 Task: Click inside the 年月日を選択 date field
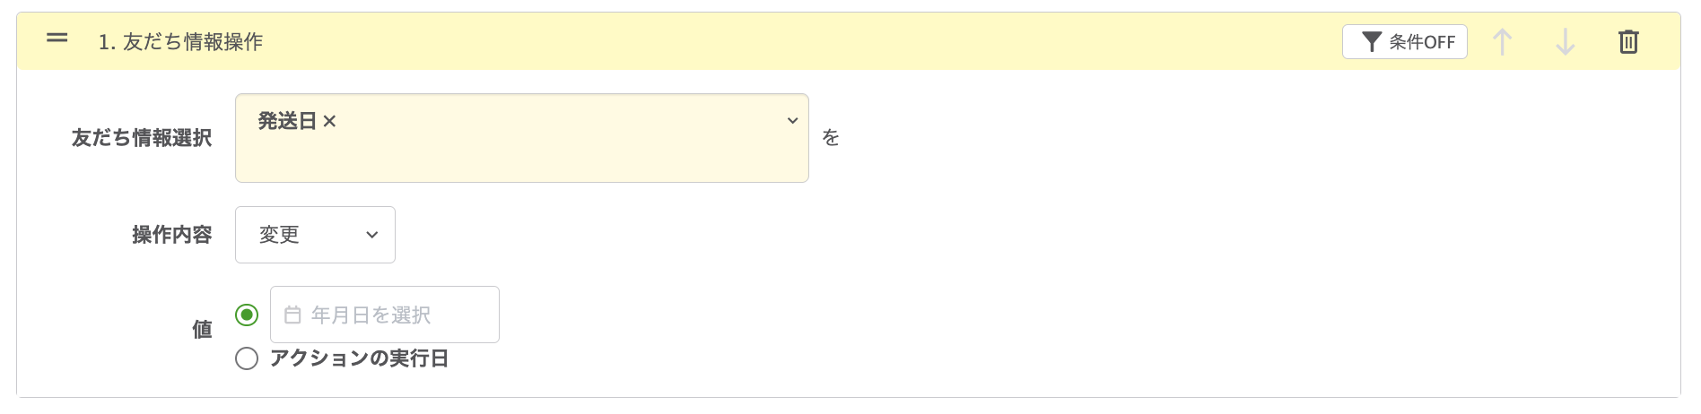click(395, 315)
